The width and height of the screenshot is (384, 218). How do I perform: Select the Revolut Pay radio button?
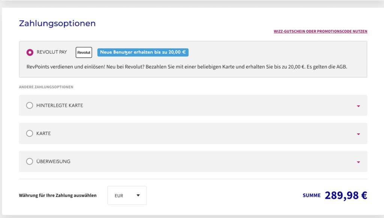30,53
